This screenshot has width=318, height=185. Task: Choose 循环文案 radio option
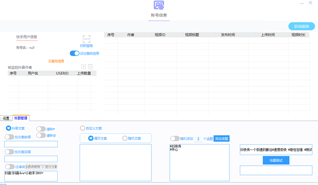click(x=91, y=138)
